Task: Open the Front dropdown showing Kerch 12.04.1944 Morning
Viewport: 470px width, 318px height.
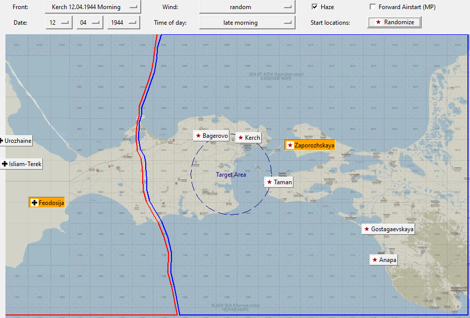Action: [x=93, y=7]
